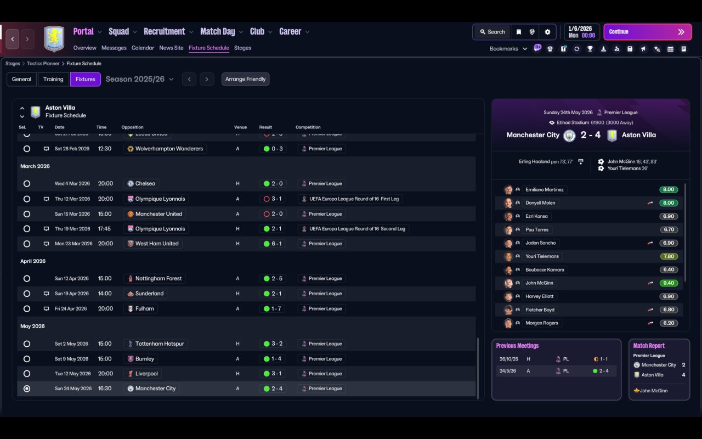Image resolution: width=702 pixels, height=439 pixels.
Task: Click the TV icon on the Wolverhampton Wanderers row
Action: [x=46, y=149]
